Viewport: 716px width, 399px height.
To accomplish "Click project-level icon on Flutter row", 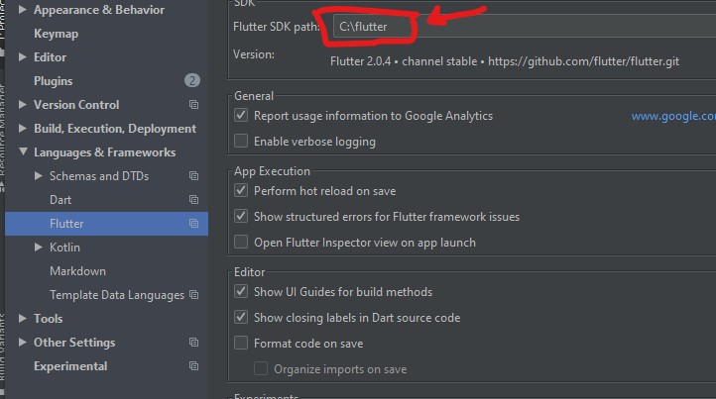I will click(194, 224).
